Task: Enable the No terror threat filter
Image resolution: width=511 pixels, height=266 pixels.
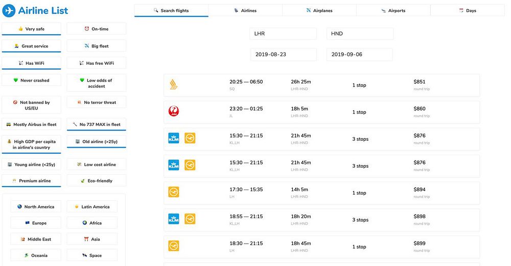Action: point(97,102)
